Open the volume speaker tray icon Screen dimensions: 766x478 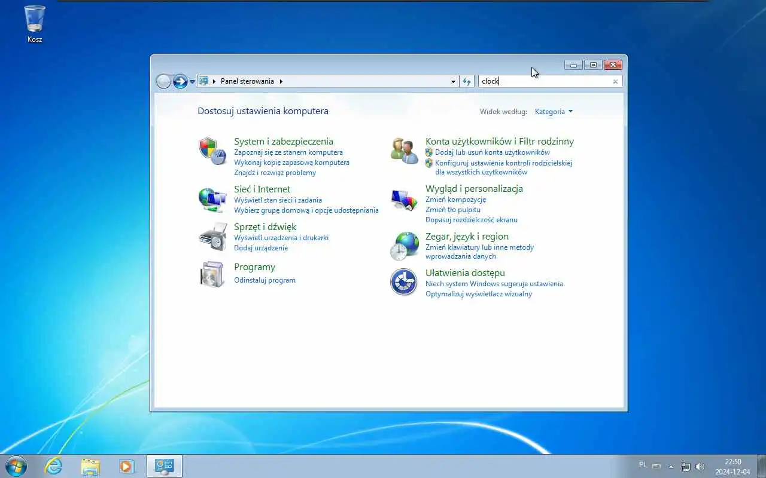pos(700,467)
